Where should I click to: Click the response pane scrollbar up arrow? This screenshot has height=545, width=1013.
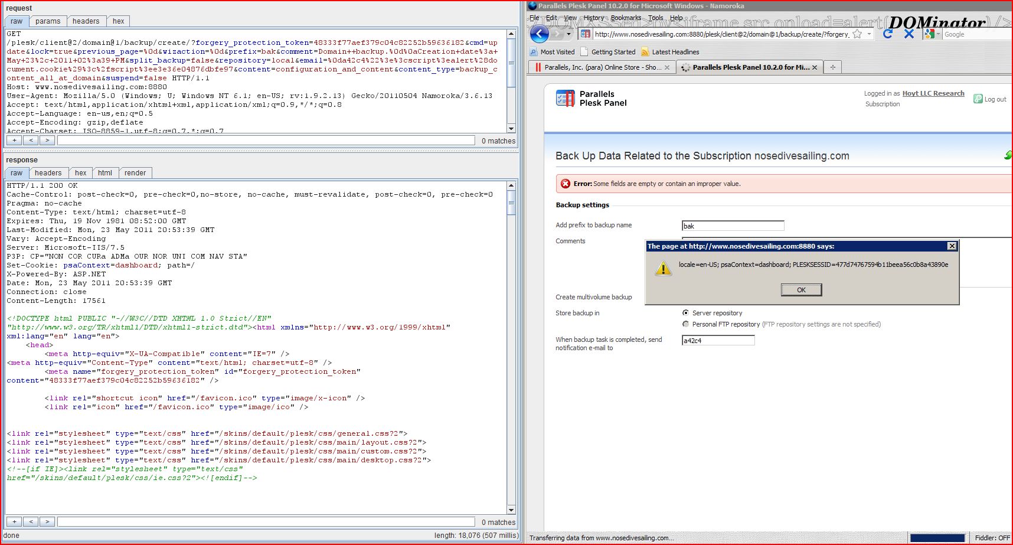click(511, 185)
